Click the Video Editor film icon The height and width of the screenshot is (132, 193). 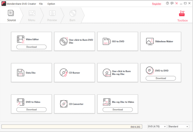[x=21, y=39]
